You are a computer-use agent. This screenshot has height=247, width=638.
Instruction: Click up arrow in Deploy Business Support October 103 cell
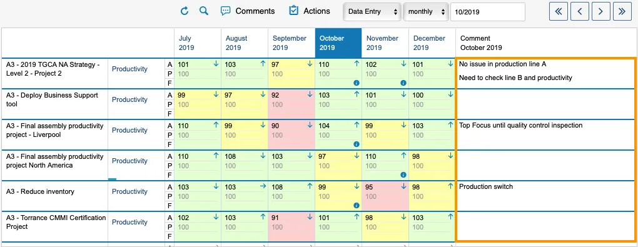coord(357,94)
